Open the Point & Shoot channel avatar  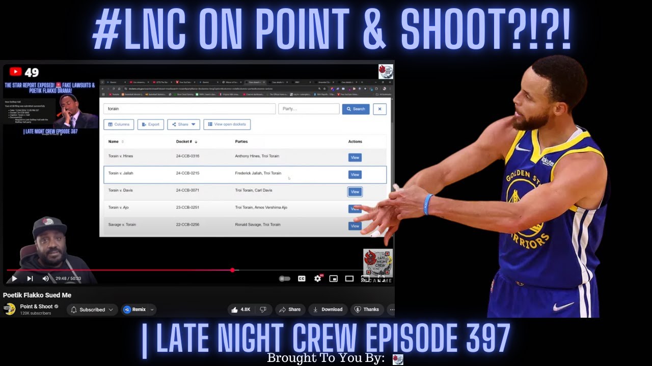pos(9,309)
